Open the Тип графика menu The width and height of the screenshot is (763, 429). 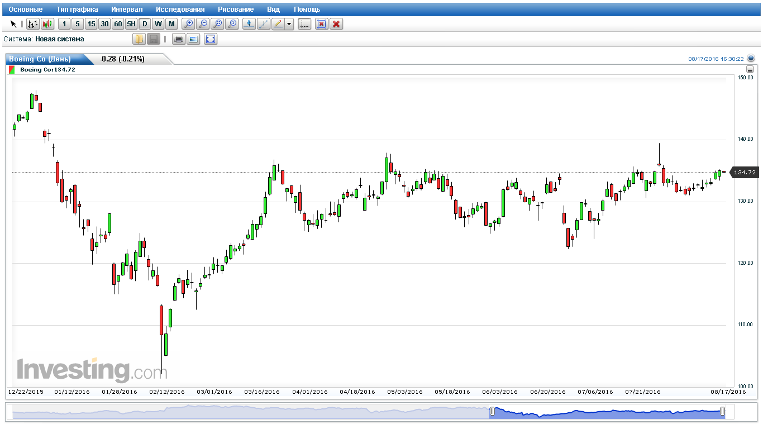[x=77, y=9]
